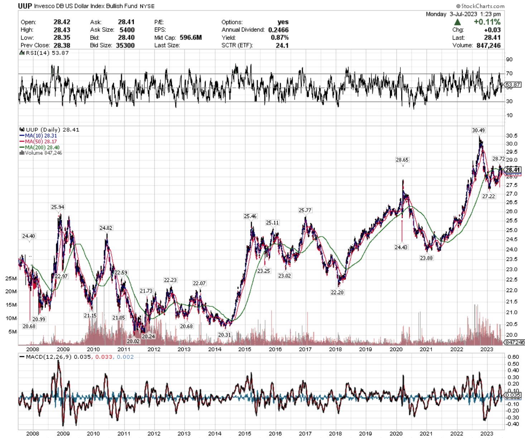Click the 5M volume axis label
Screen dimensions: 525x438
tap(13, 332)
